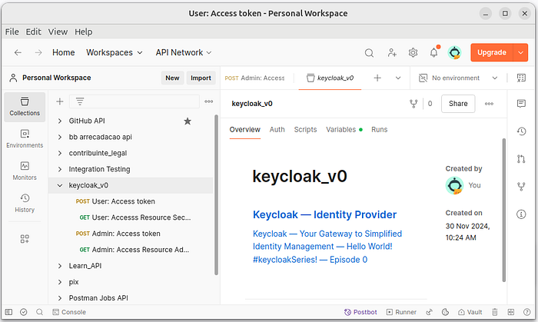Screen dimensions: 538x322
Task: Go forward with right arrow
Action: coord(38,52)
